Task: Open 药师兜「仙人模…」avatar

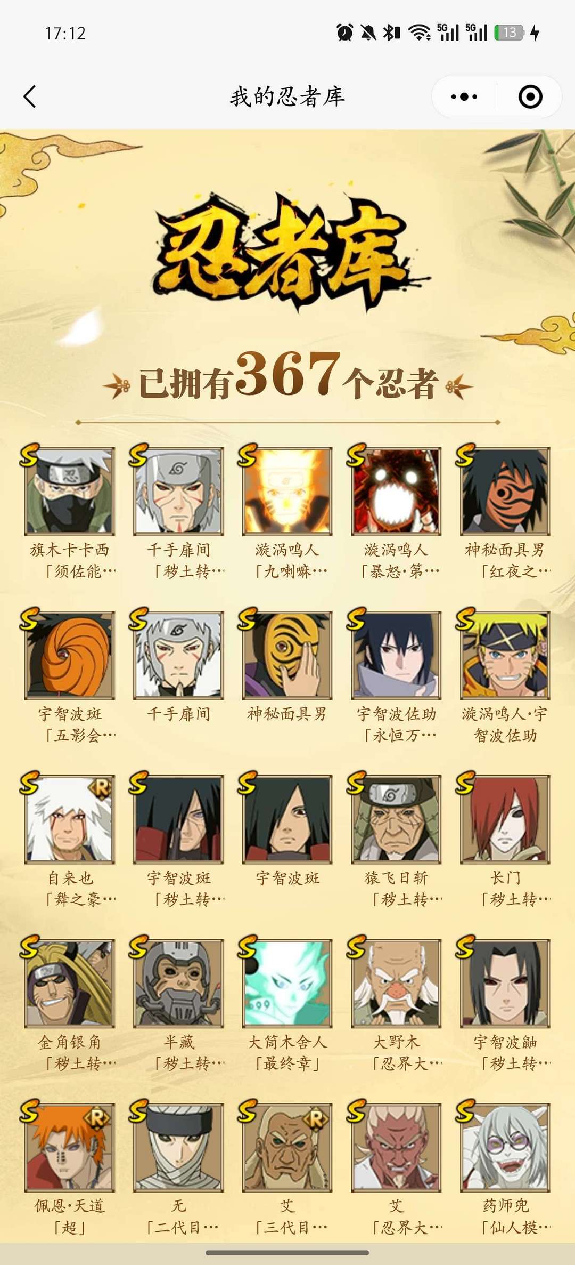Action: click(x=505, y=1148)
